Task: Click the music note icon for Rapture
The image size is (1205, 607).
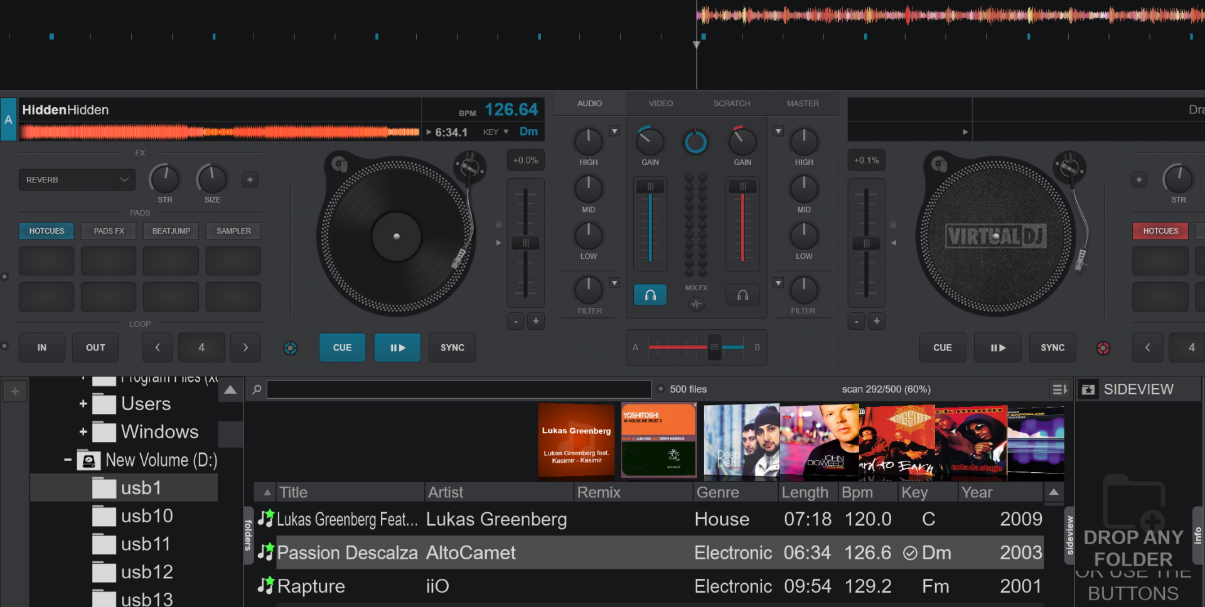Action: pyautogui.click(x=266, y=586)
